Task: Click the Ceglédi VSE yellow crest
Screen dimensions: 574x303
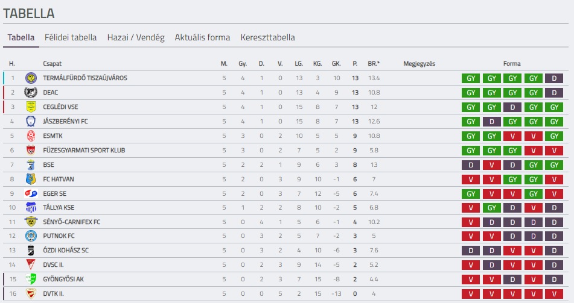Action: (31, 107)
